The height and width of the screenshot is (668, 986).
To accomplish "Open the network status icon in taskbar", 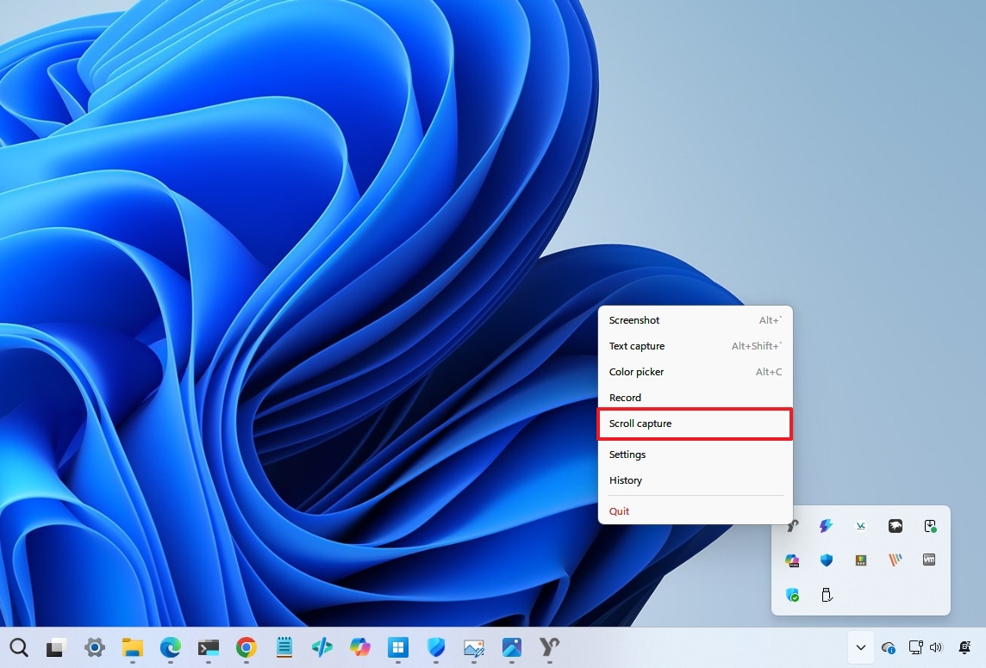I will (916, 647).
